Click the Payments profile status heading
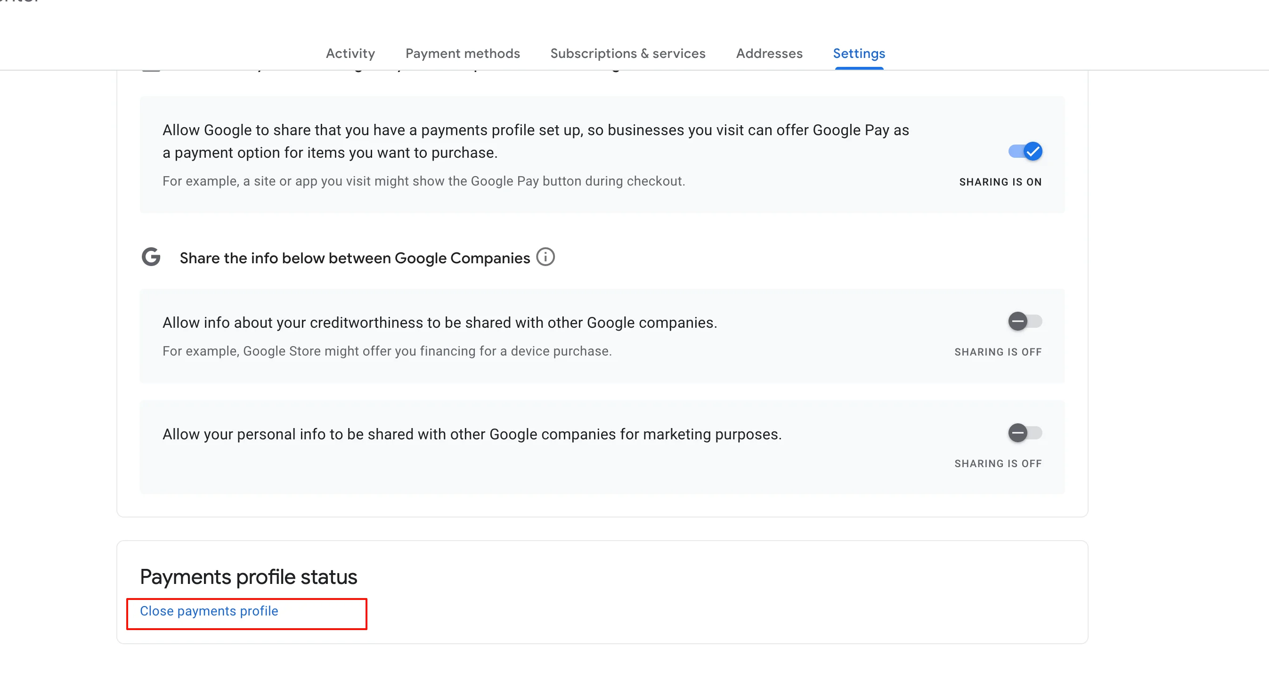The width and height of the screenshot is (1269, 680). coord(248,576)
